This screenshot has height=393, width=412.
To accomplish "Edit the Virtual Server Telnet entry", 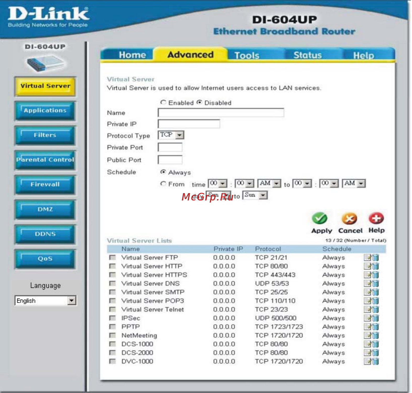I will coord(368,309).
